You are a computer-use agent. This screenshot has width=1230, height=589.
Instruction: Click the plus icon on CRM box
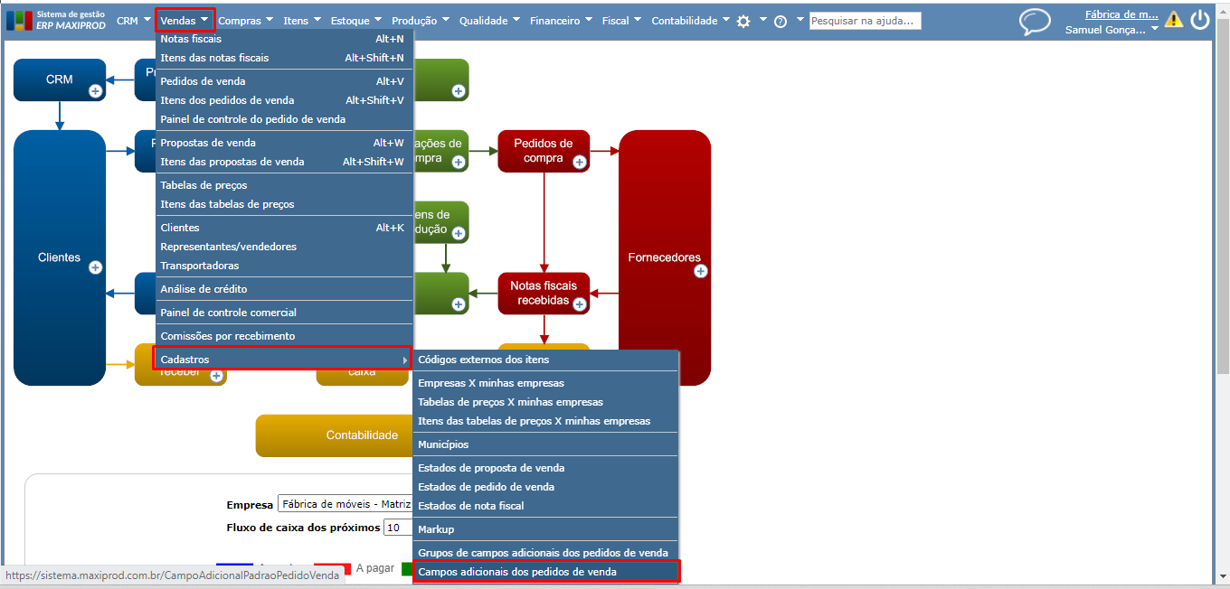tap(95, 91)
